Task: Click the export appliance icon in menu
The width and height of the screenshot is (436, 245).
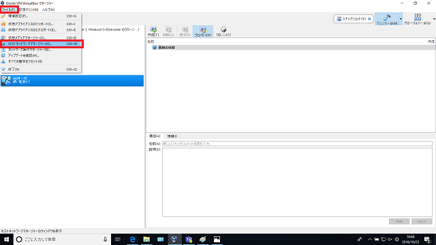Action: click(3, 30)
